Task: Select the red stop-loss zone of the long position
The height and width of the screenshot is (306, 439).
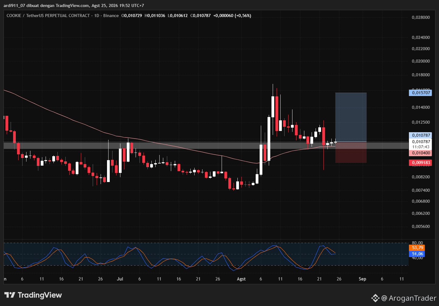Action: click(x=351, y=152)
